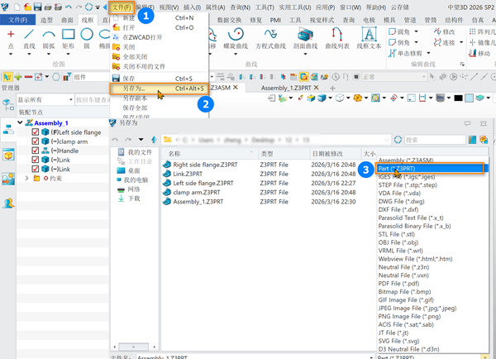Click the green plus add-filter icon
This screenshot has width=496, height=359.
(18, 77)
